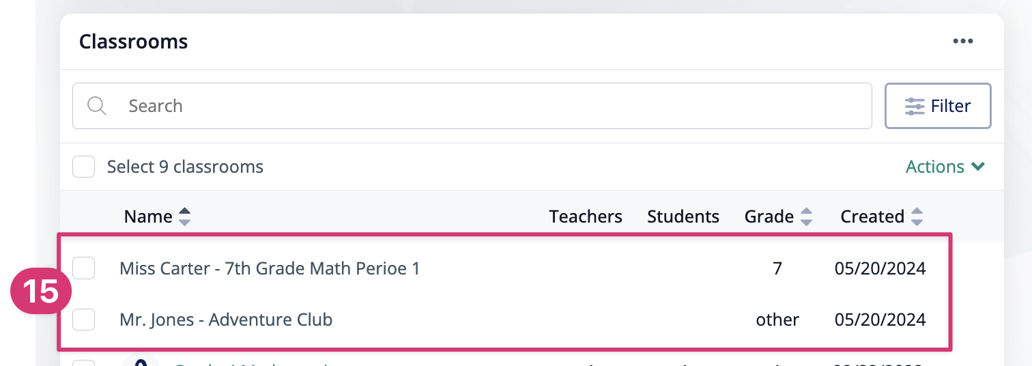The image size is (1032, 366).
Task: Click the Filter sliders icon
Action: 915,107
